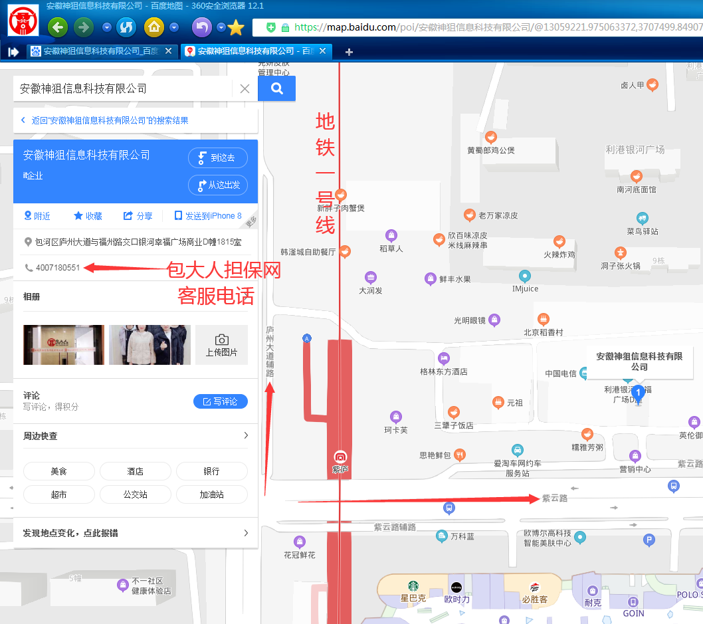Click the 写评论 review button
Viewport: 703px width, 624px height.
[221, 401]
